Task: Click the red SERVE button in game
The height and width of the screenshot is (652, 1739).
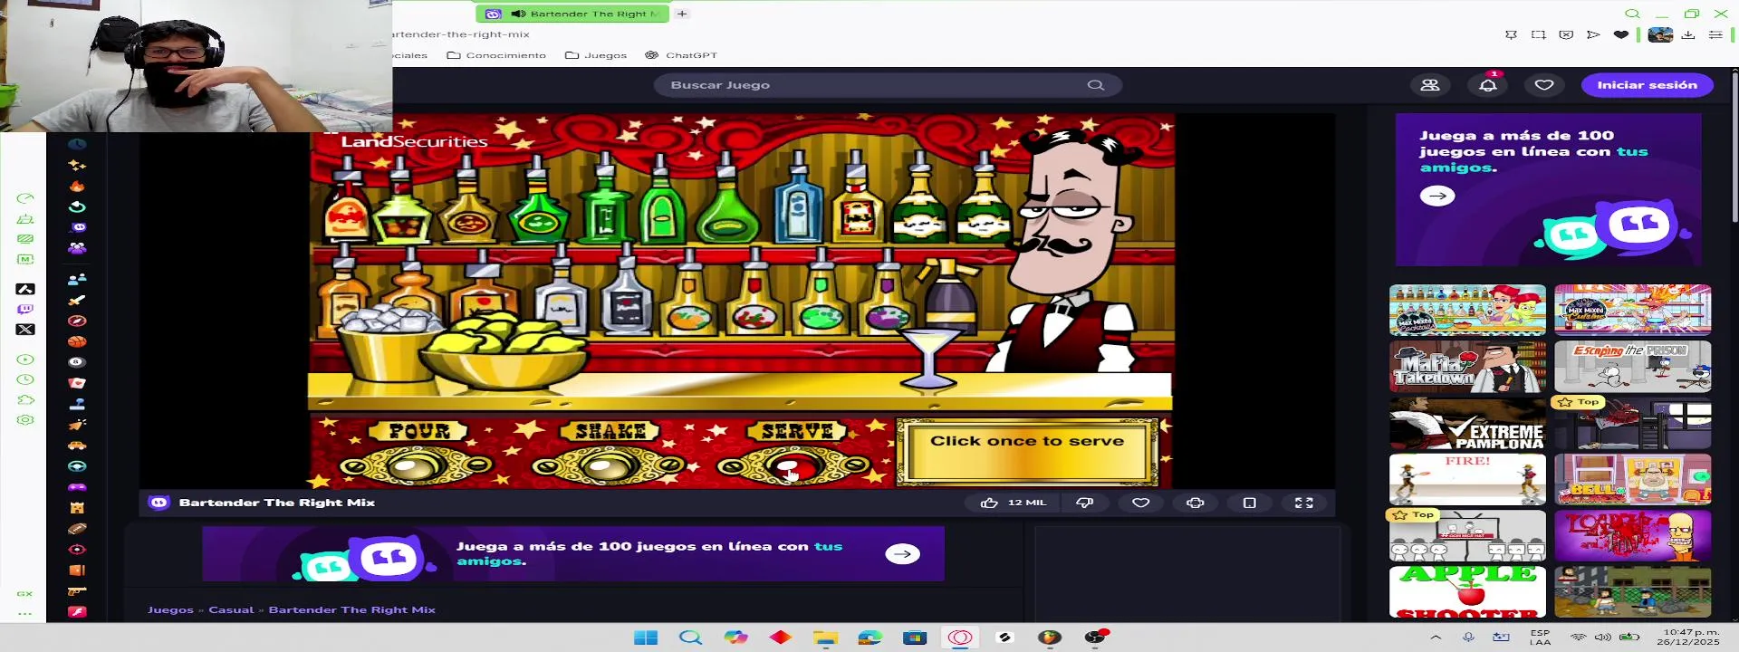Action: [793, 467]
